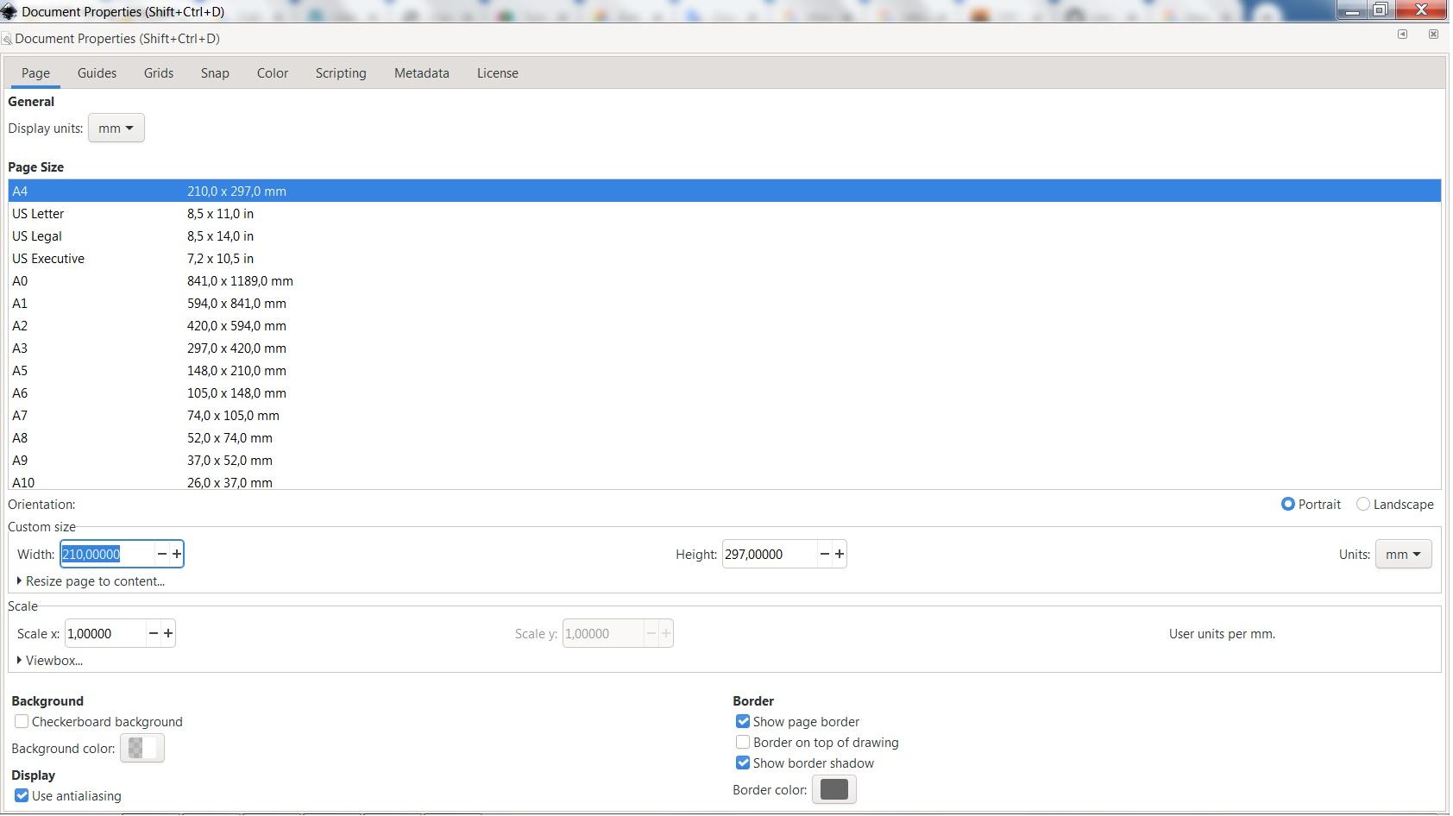Choose the A8 page size
Viewport: 1453px width, 816px height.
click(725, 437)
